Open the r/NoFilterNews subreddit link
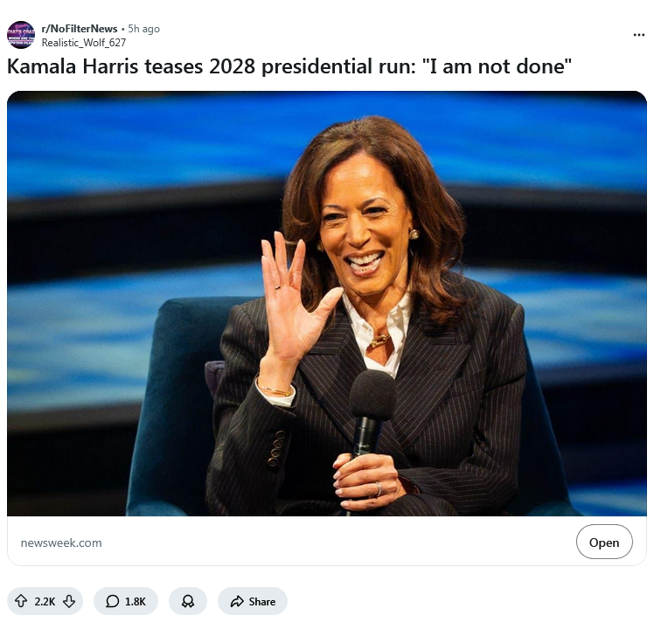 80,29
